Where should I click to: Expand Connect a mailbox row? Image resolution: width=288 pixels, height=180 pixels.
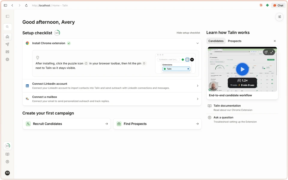click(112, 99)
